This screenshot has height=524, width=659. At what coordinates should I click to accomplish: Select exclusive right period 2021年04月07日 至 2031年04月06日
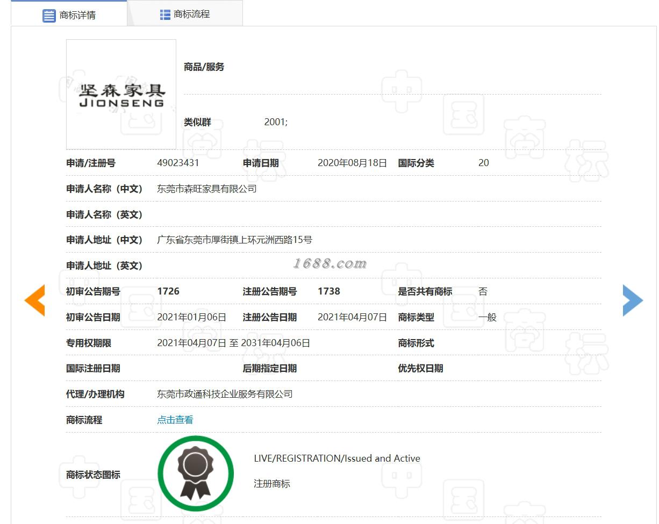pos(233,343)
